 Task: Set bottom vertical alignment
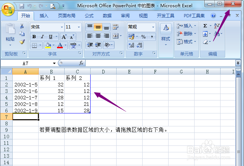[x=106, y=27]
